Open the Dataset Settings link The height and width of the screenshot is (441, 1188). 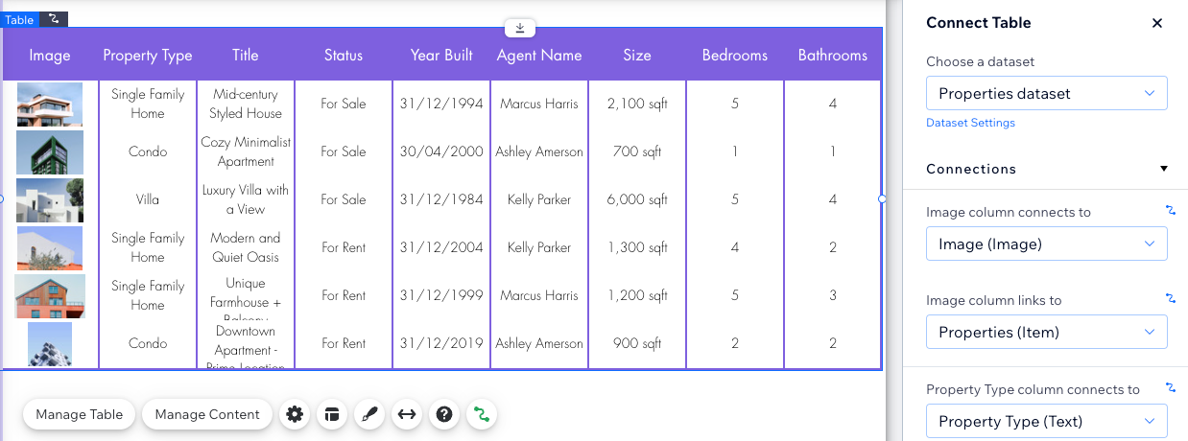(970, 123)
